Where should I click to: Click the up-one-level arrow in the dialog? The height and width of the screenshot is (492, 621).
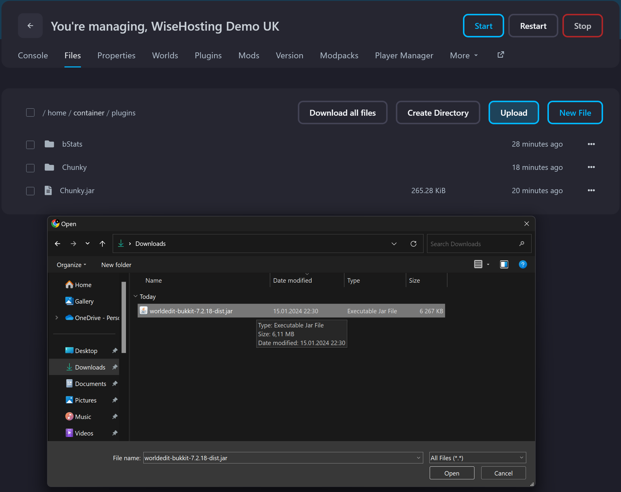tap(102, 243)
